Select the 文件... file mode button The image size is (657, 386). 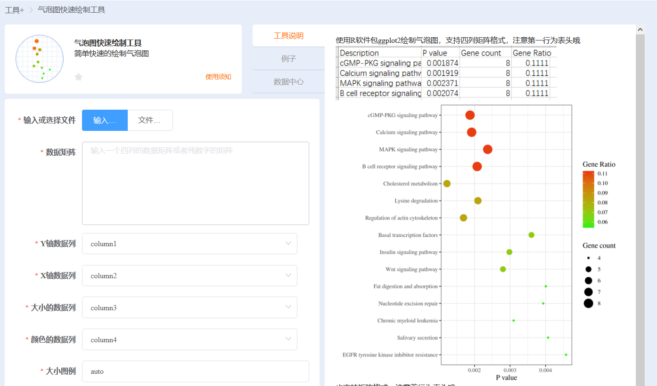[150, 121]
